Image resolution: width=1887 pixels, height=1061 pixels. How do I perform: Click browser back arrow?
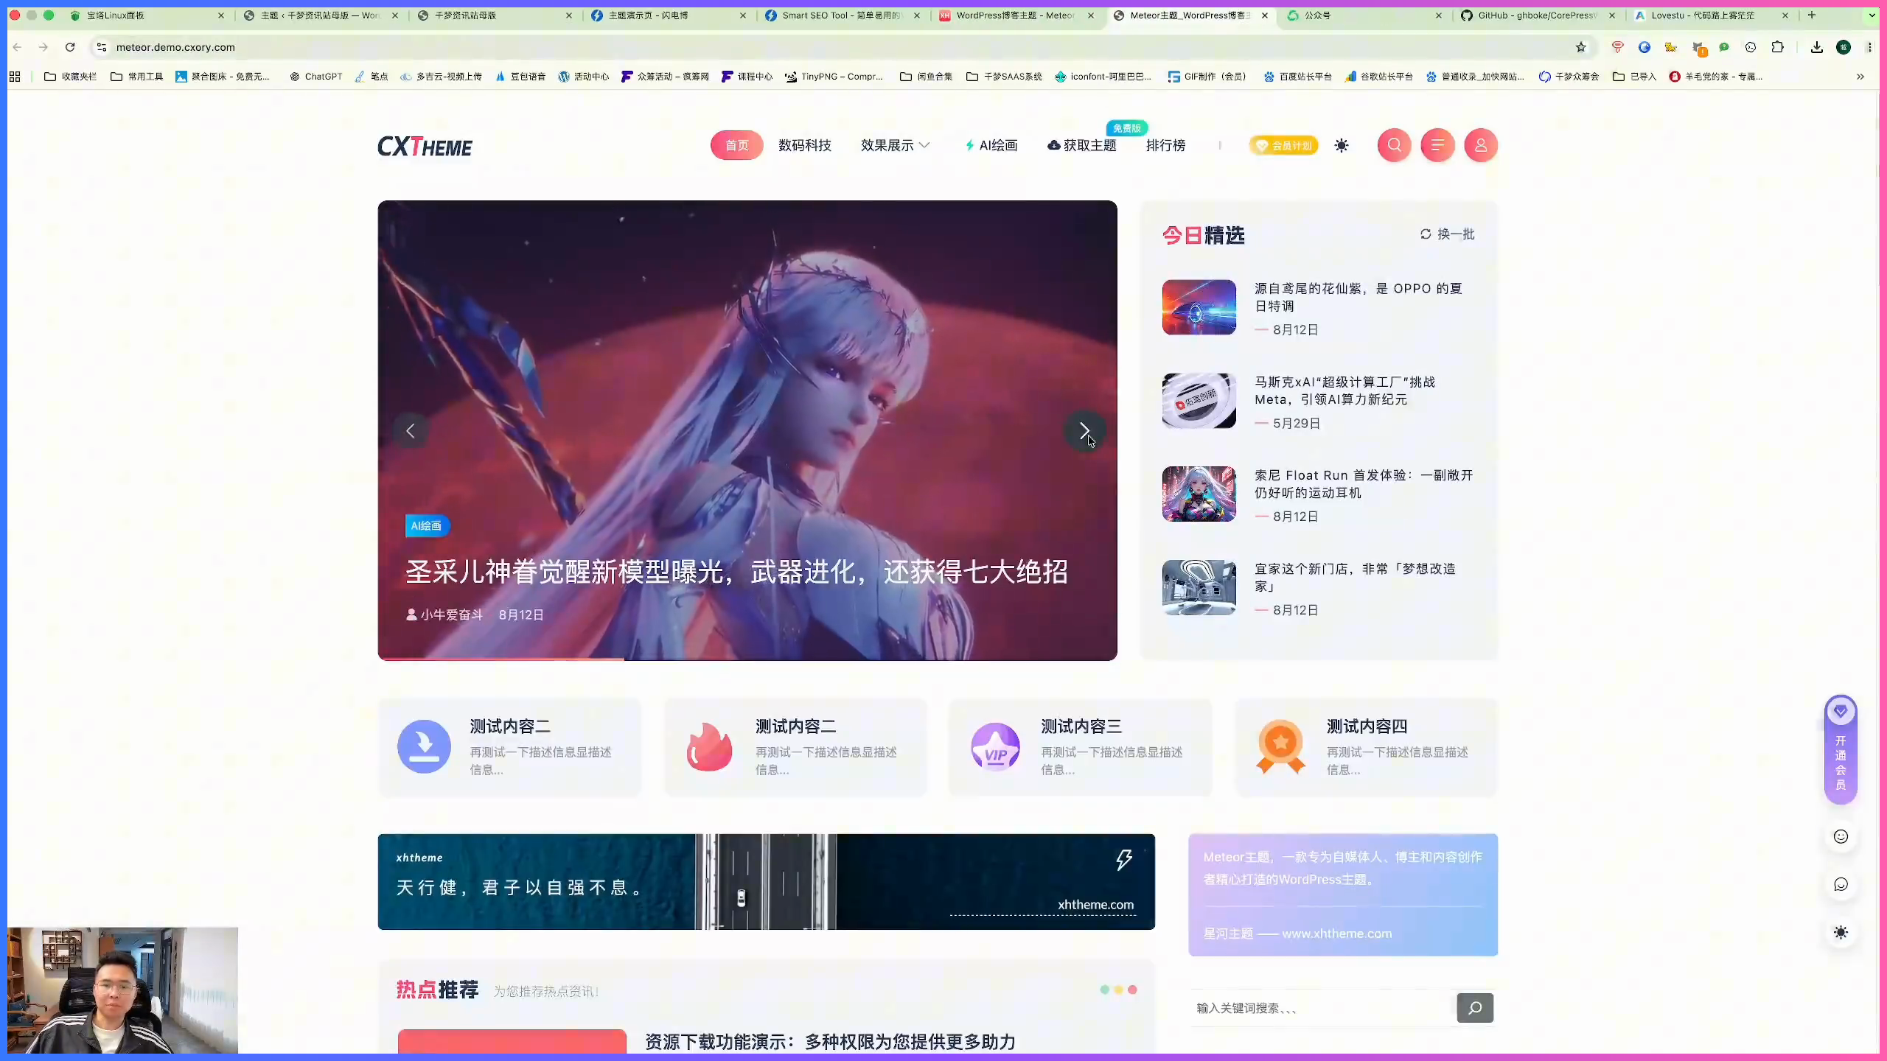pos(17,47)
